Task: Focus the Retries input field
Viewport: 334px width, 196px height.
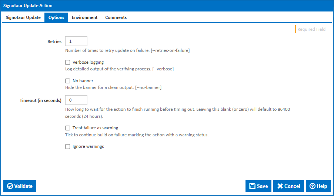Action: coord(76,41)
